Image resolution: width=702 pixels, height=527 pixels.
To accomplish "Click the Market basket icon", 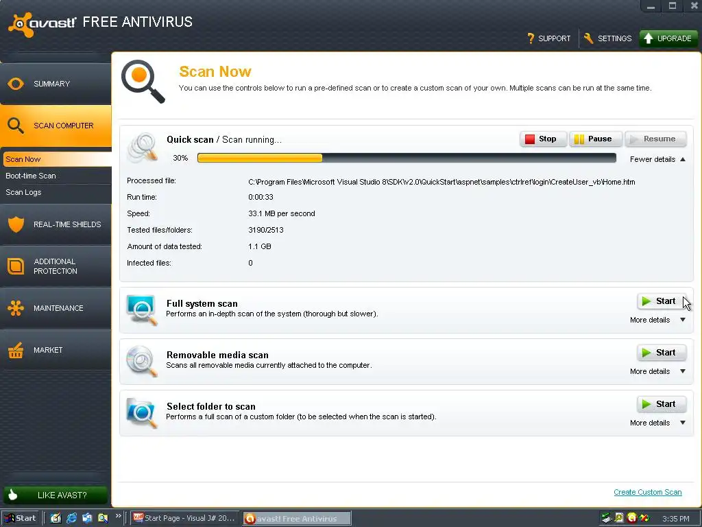I will point(16,350).
